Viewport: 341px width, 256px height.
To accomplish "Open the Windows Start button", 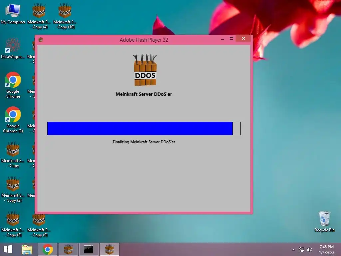I will click(x=8, y=249).
